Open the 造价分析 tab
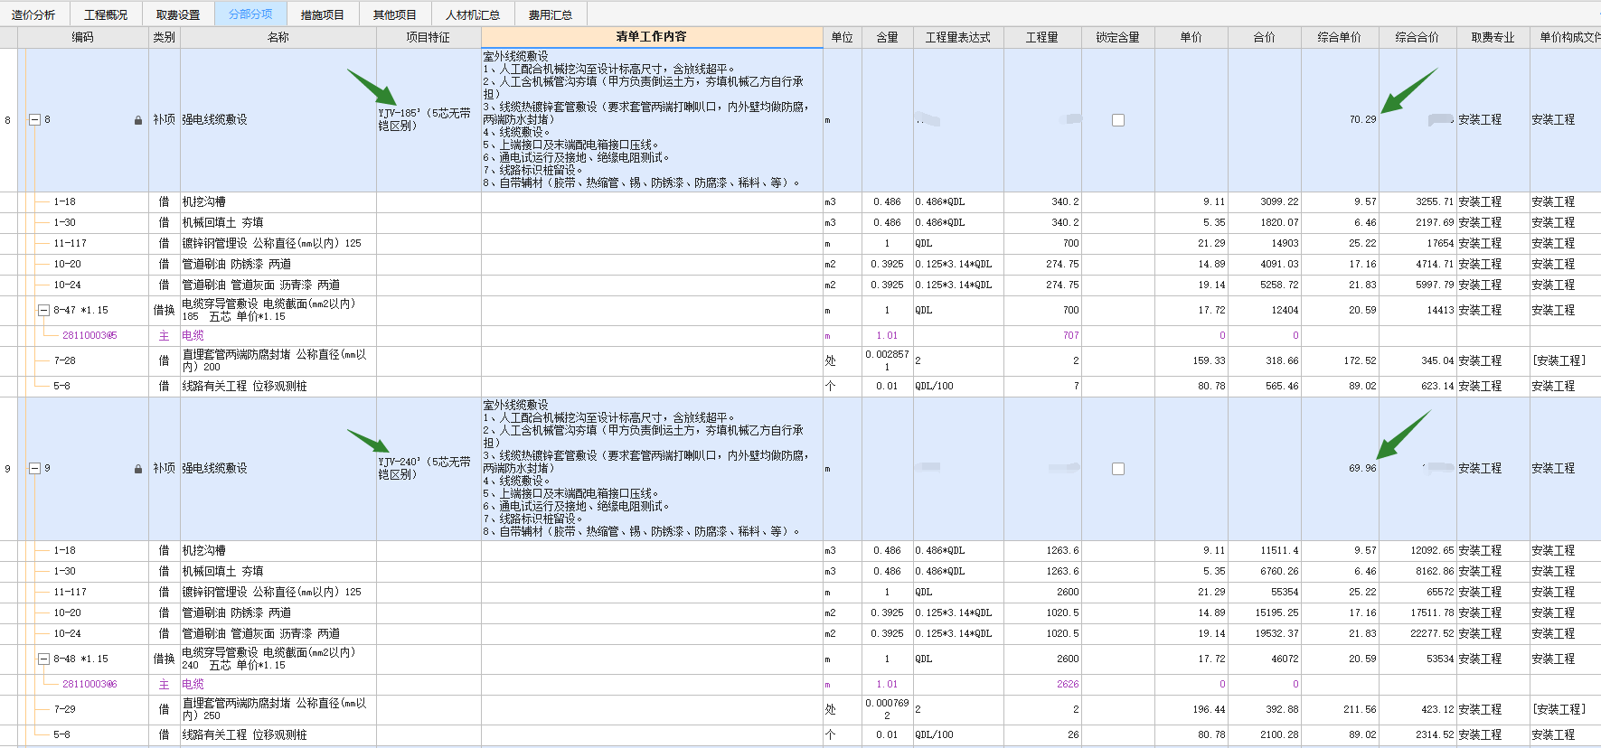 33,14
